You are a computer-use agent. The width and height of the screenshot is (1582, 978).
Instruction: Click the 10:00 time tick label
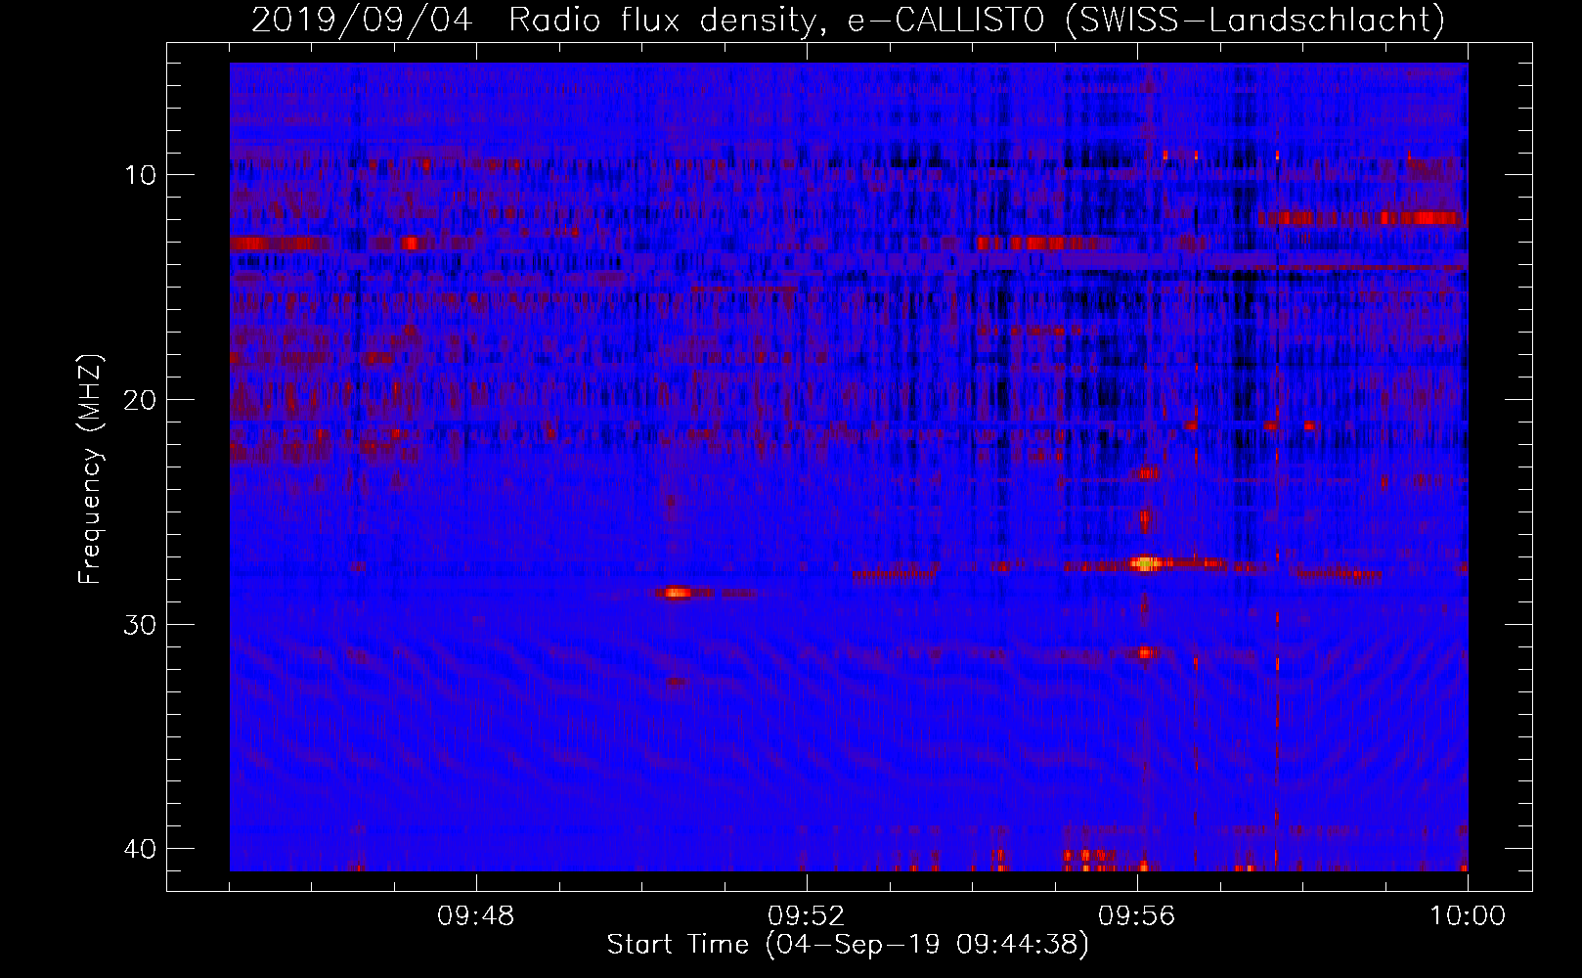click(1468, 916)
